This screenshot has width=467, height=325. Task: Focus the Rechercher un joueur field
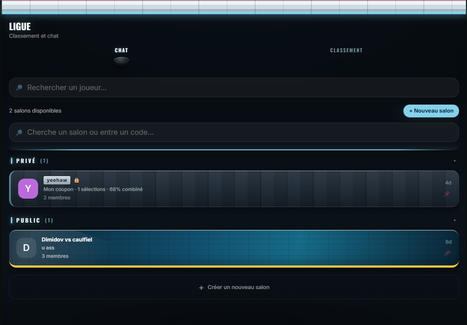pyautogui.click(x=234, y=88)
